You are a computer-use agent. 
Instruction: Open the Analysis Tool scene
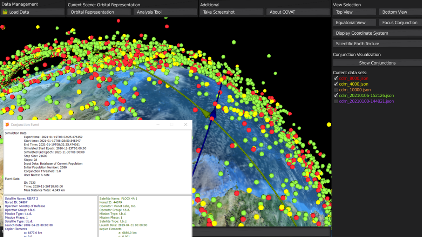click(165, 12)
